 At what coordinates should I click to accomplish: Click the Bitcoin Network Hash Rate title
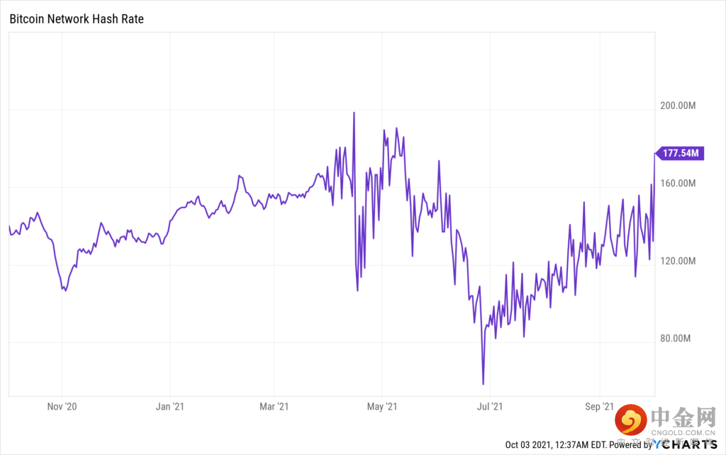point(76,19)
